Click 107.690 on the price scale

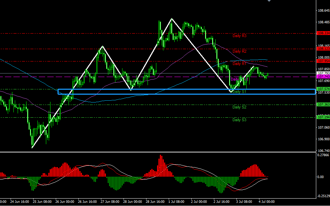[x=324, y=81]
